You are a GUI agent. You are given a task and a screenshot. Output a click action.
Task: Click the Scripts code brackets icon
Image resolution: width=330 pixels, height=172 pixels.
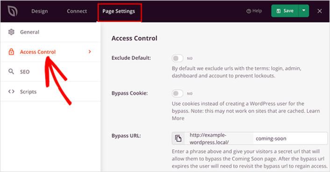click(11, 92)
